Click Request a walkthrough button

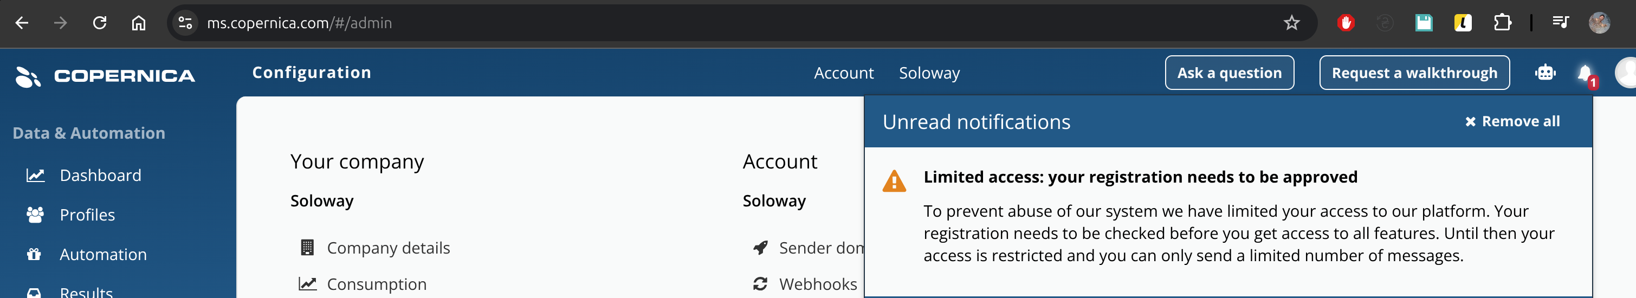(x=1414, y=73)
